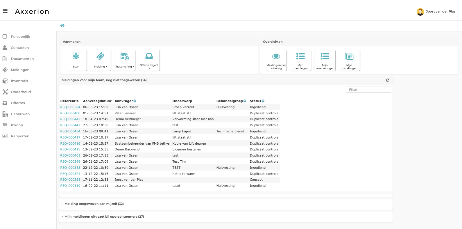The width and height of the screenshot is (462, 229).
Task: Open the Reservering + calendar tile
Action: 125,60
